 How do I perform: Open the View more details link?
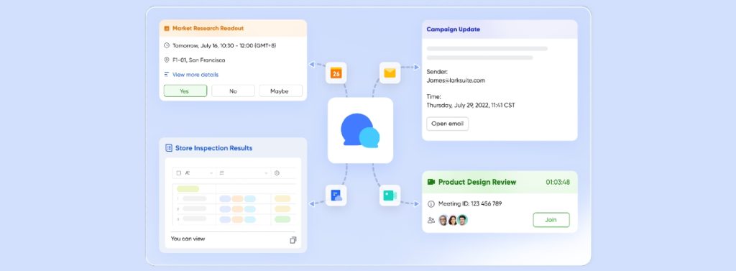point(195,75)
